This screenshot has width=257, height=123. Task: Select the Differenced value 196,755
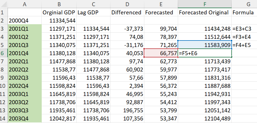coord(127,110)
